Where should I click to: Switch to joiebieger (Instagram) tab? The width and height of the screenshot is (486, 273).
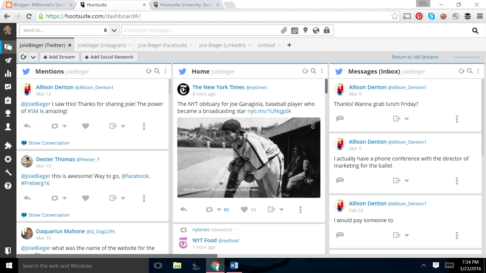point(101,45)
